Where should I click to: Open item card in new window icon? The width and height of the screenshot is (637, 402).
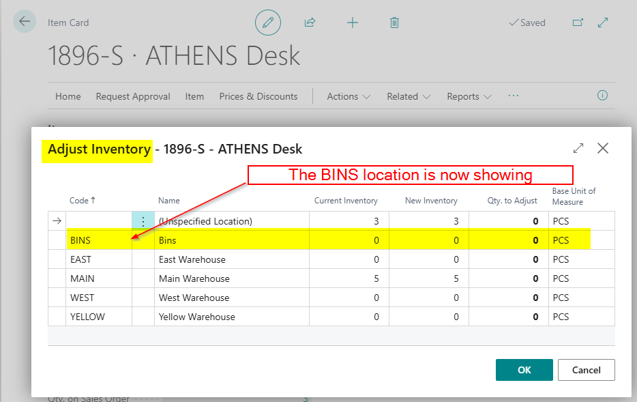coord(578,23)
